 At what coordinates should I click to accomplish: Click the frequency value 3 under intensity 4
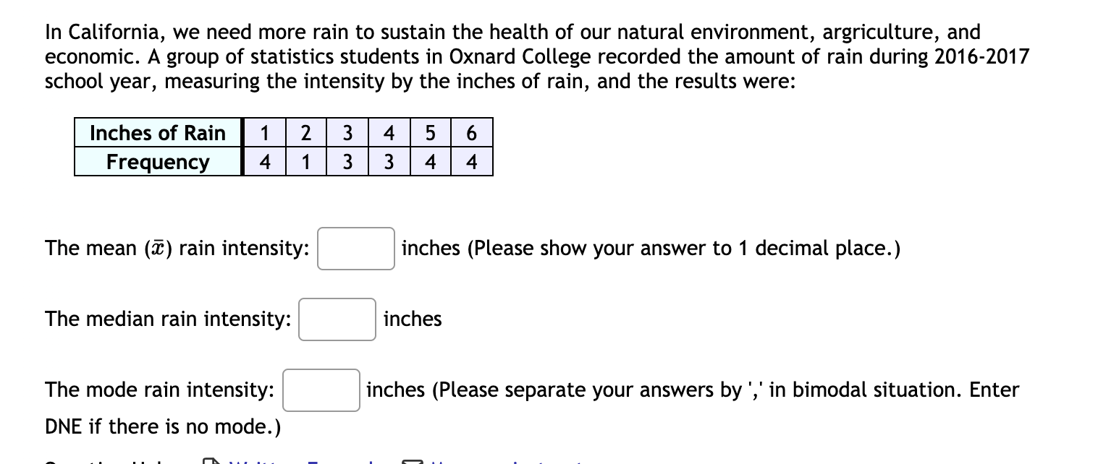click(x=389, y=162)
